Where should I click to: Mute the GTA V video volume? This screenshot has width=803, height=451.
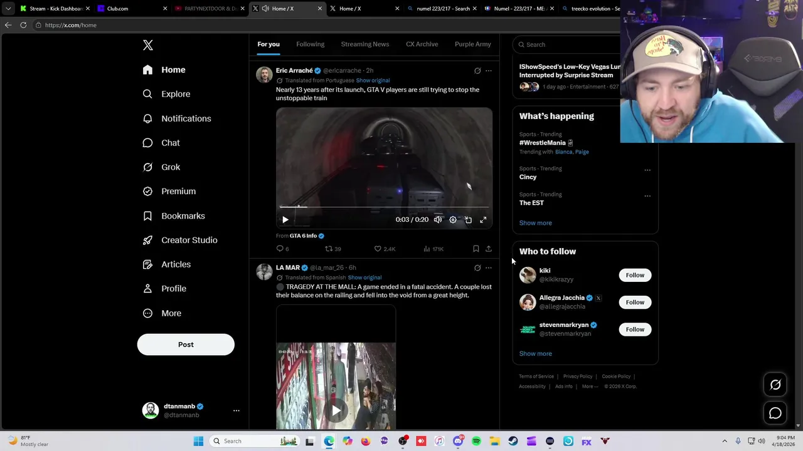click(x=438, y=220)
